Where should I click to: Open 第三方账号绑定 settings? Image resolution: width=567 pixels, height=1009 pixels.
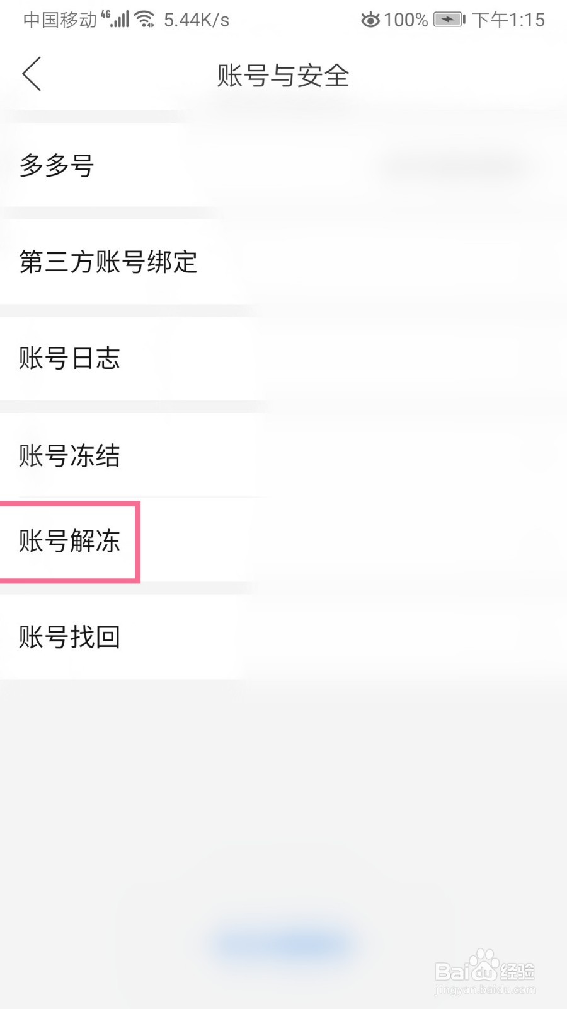[x=108, y=262]
